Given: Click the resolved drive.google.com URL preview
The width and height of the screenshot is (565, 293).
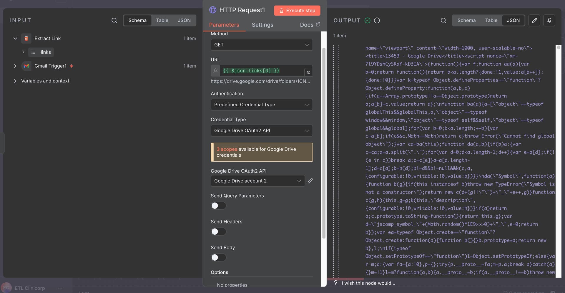Looking at the screenshot, I should 260,81.
